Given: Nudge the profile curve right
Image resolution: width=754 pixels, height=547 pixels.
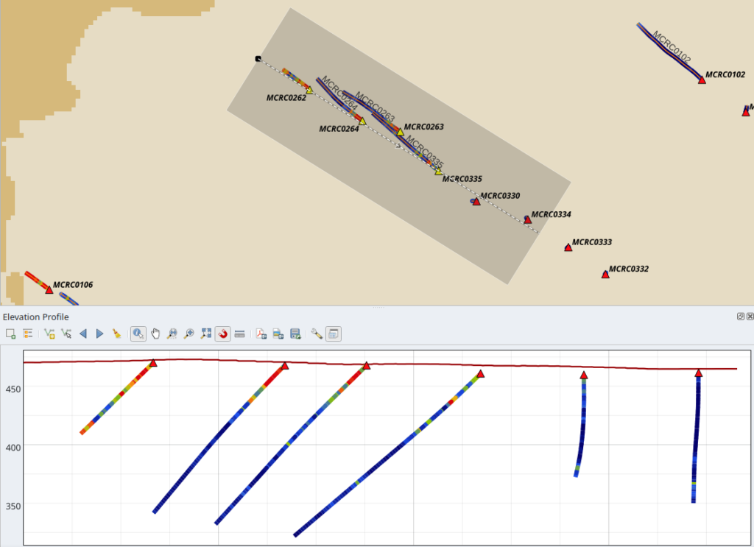Looking at the screenshot, I should [x=100, y=334].
